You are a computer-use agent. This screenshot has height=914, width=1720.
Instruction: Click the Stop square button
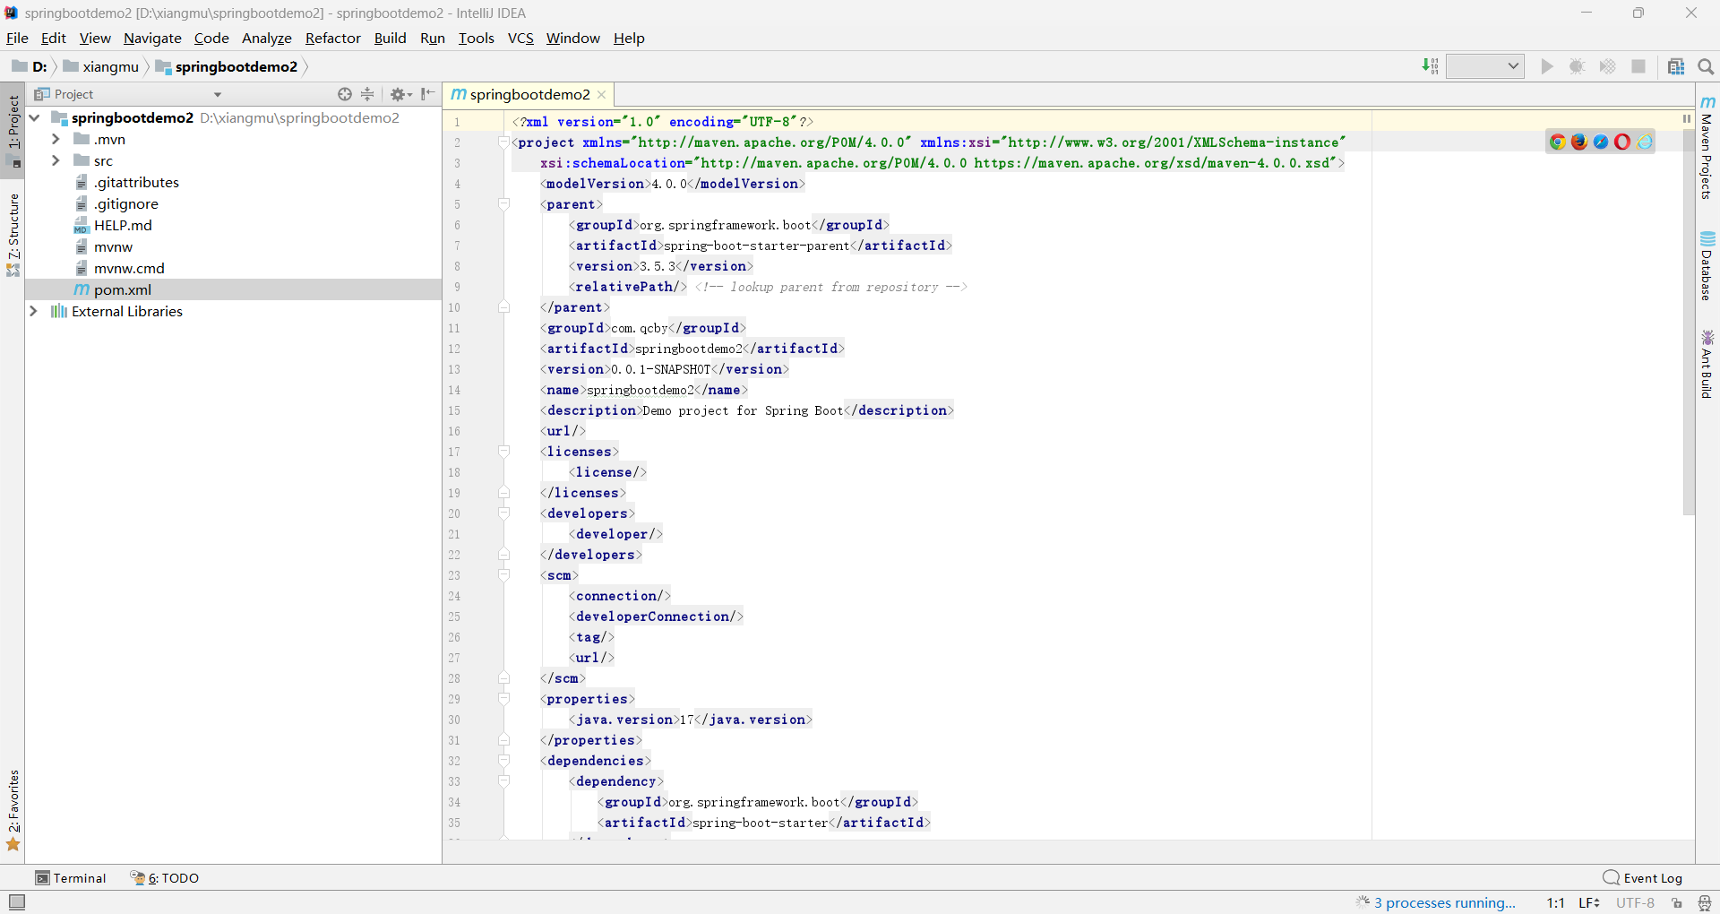[x=1638, y=66]
